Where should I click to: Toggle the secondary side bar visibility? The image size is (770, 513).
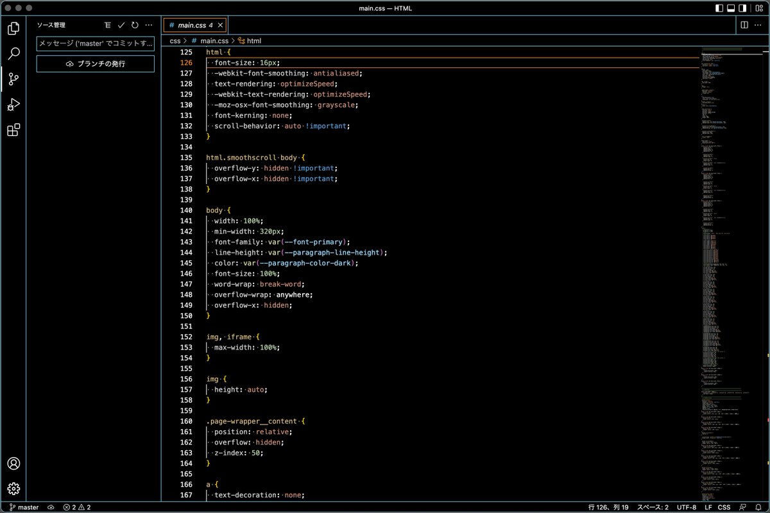743,8
